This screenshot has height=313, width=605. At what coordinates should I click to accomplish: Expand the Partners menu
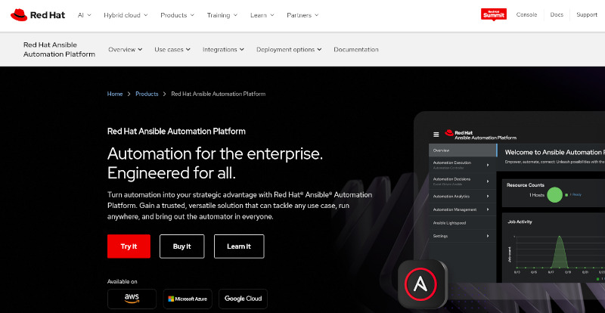(302, 15)
